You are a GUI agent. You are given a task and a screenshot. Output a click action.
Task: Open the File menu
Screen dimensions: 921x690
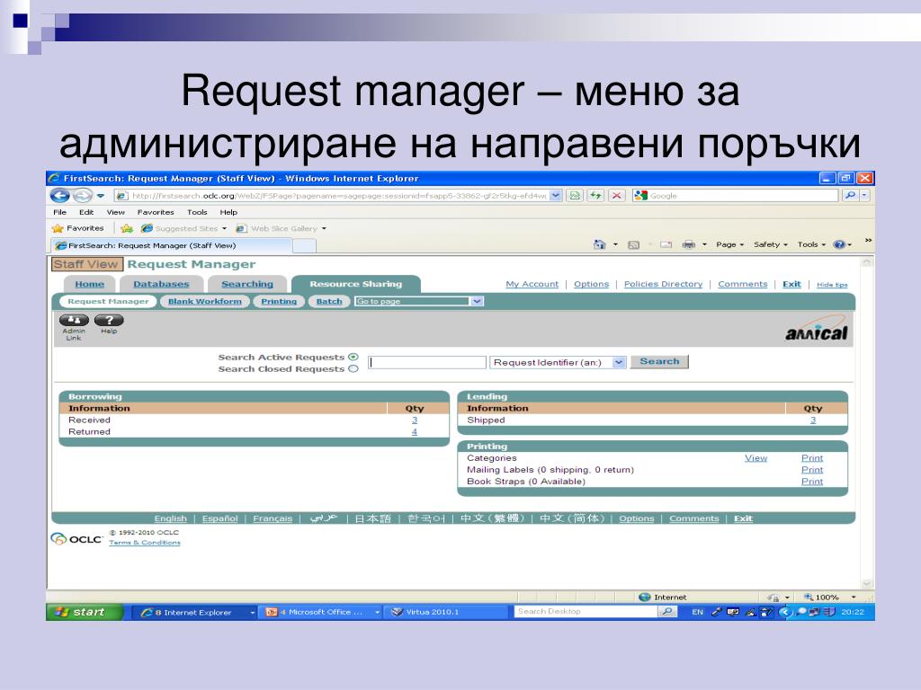tap(60, 212)
